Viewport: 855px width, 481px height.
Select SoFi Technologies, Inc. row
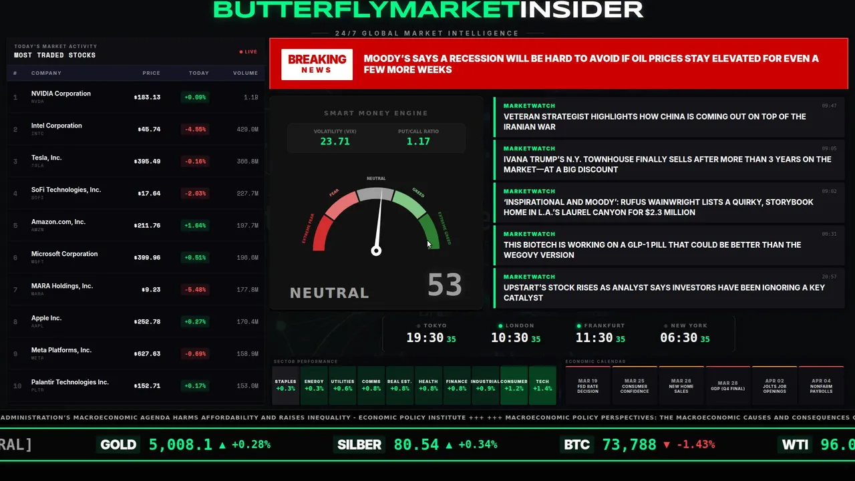pos(136,193)
